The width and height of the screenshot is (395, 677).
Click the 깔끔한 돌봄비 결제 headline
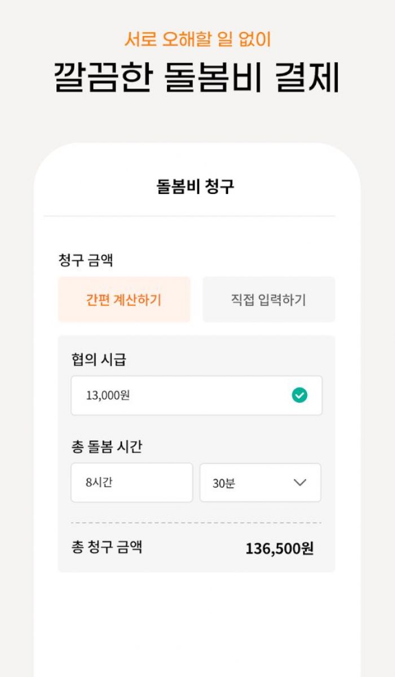point(197,76)
